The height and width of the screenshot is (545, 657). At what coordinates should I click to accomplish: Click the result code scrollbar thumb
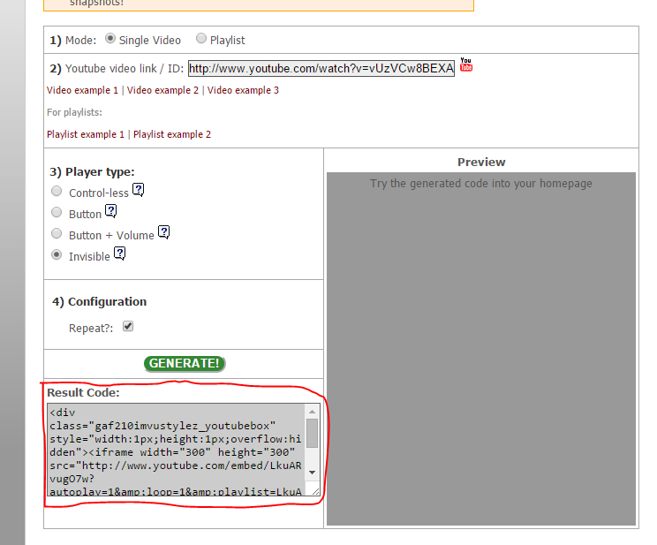pos(312,433)
